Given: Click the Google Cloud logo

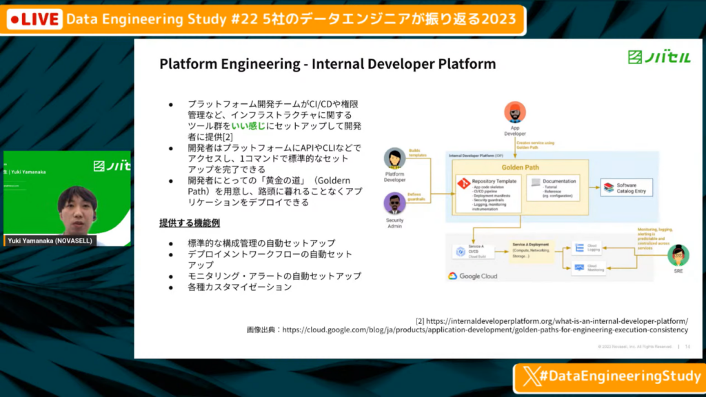Looking at the screenshot, I should pos(473,276).
